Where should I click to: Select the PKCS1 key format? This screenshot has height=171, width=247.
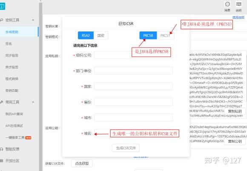coord(165,35)
